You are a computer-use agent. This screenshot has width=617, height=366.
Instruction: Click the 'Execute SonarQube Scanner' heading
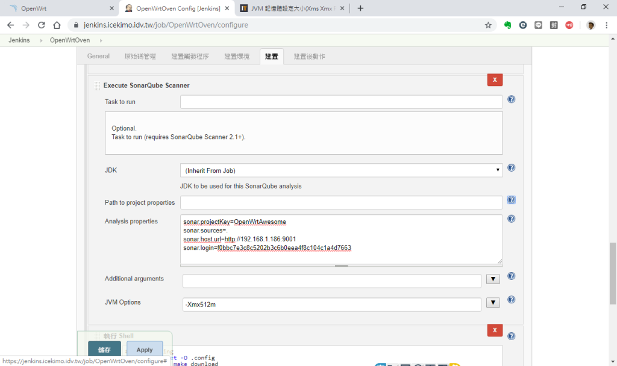[146, 85]
